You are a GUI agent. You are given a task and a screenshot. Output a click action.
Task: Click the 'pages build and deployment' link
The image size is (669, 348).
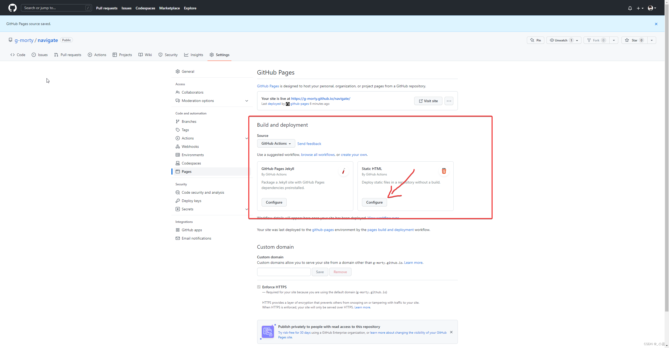[x=390, y=230]
